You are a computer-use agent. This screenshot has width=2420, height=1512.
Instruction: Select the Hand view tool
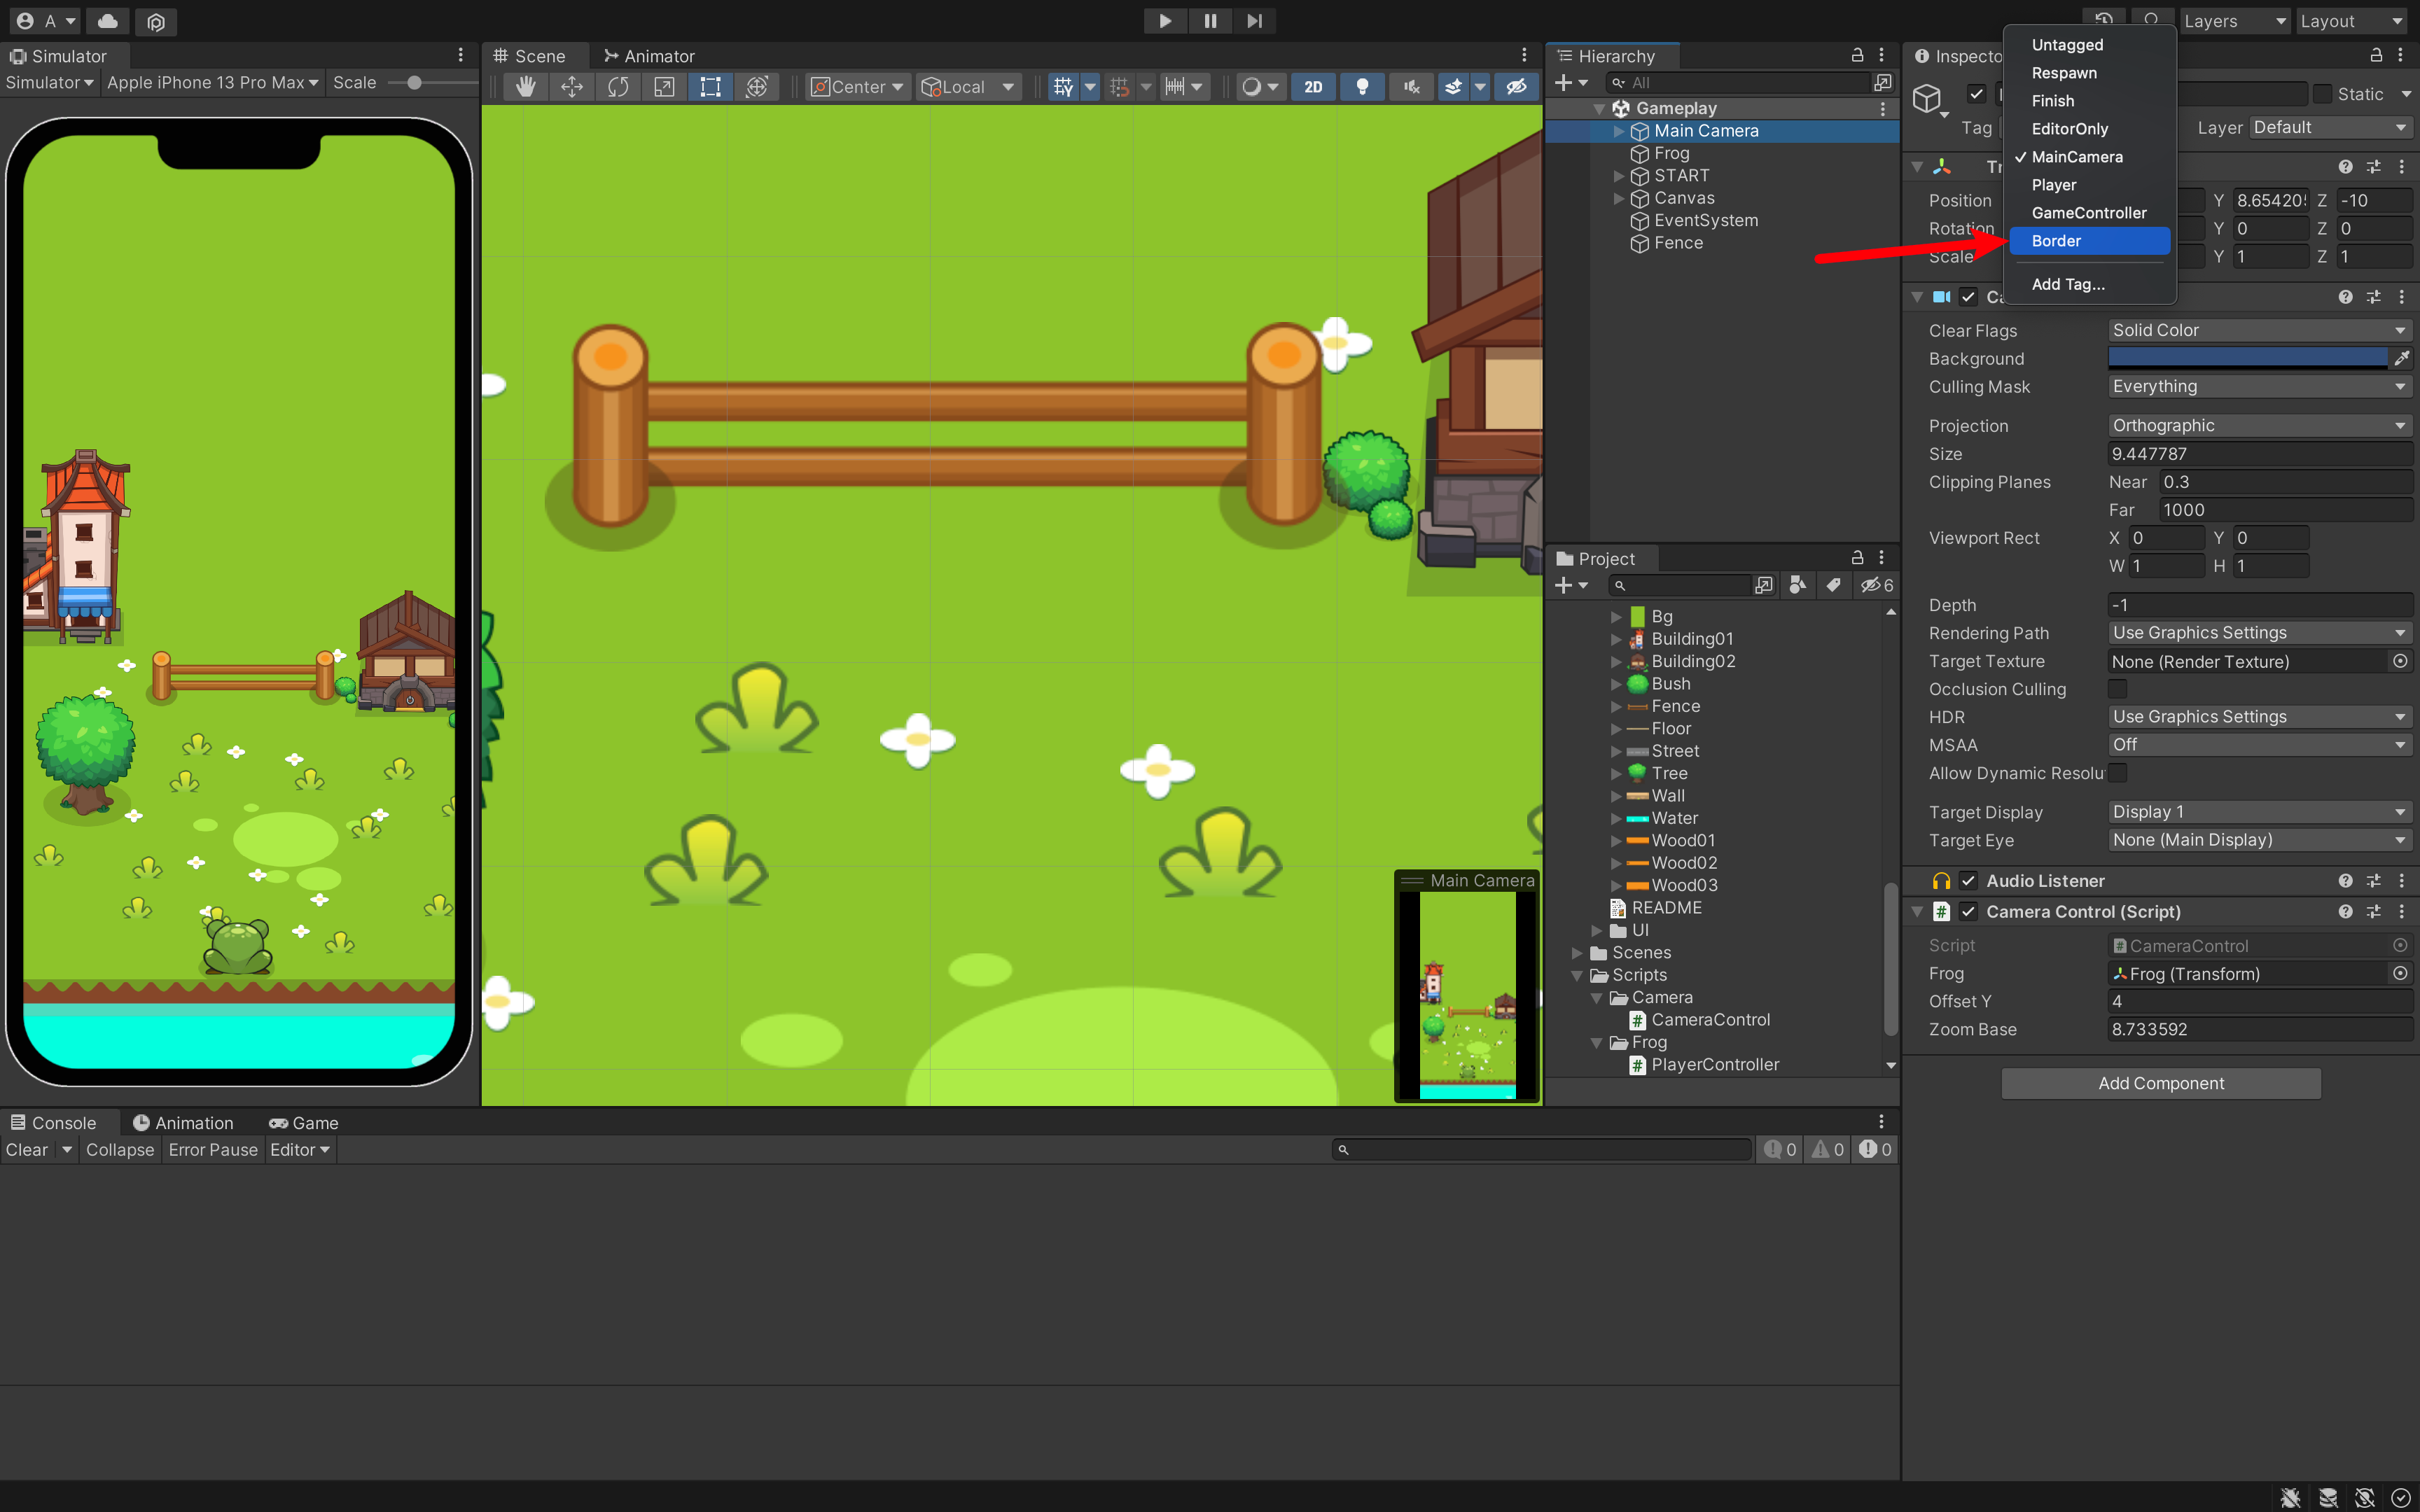click(x=525, y=87)
